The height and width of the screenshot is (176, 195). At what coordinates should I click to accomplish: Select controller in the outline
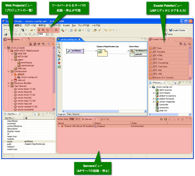coord(162,105)
